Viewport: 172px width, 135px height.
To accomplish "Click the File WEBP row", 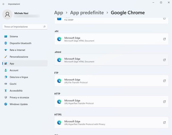I will (111, 21).
